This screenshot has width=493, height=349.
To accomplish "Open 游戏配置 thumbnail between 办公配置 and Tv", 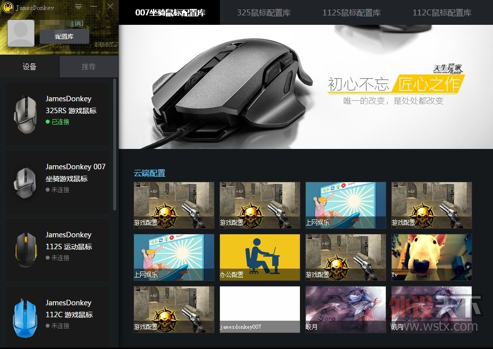I will tap(346, 258).
